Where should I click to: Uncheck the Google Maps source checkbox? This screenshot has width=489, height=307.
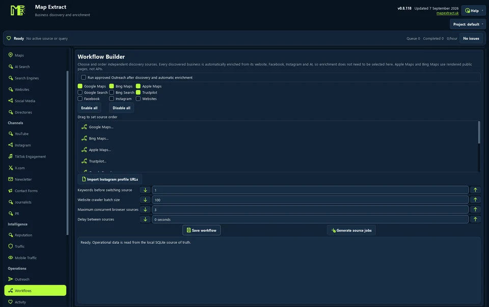[80, 86]
